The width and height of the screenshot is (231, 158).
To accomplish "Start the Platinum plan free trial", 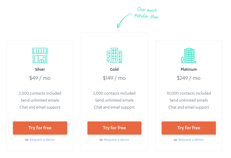I will (x=189, y=128).
